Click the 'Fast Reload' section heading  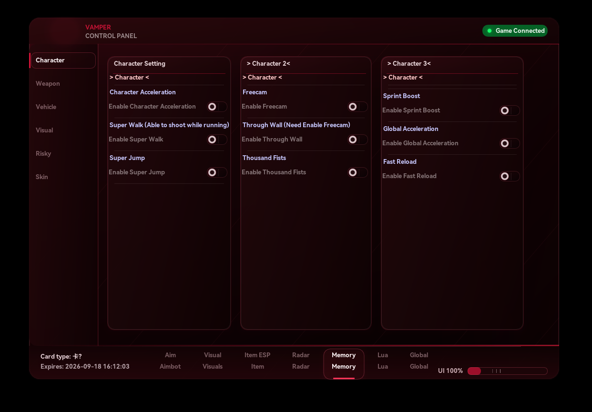tap(400, 162)
